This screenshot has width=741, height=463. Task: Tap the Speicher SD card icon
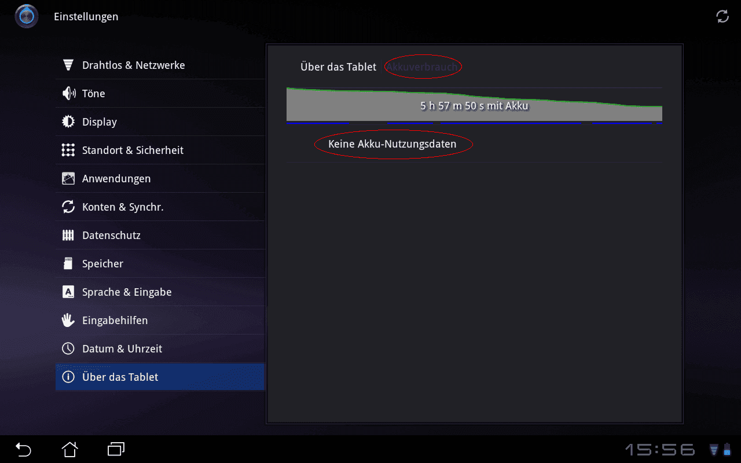(x=68, y=263)
